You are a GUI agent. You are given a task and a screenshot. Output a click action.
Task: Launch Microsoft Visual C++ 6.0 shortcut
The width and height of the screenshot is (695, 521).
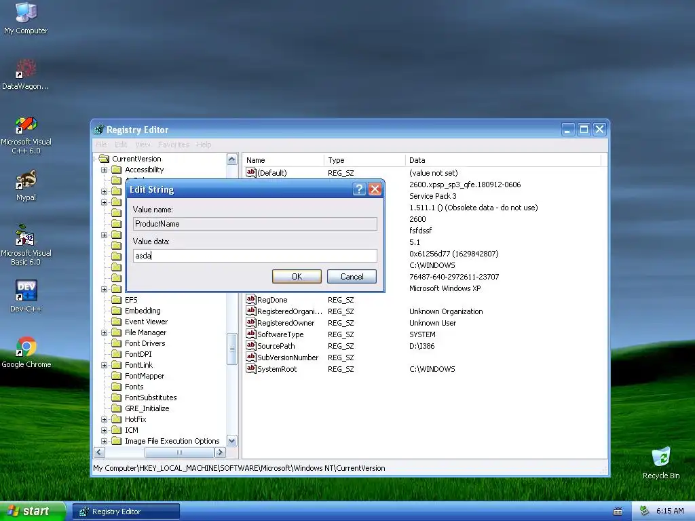(26, 135)
